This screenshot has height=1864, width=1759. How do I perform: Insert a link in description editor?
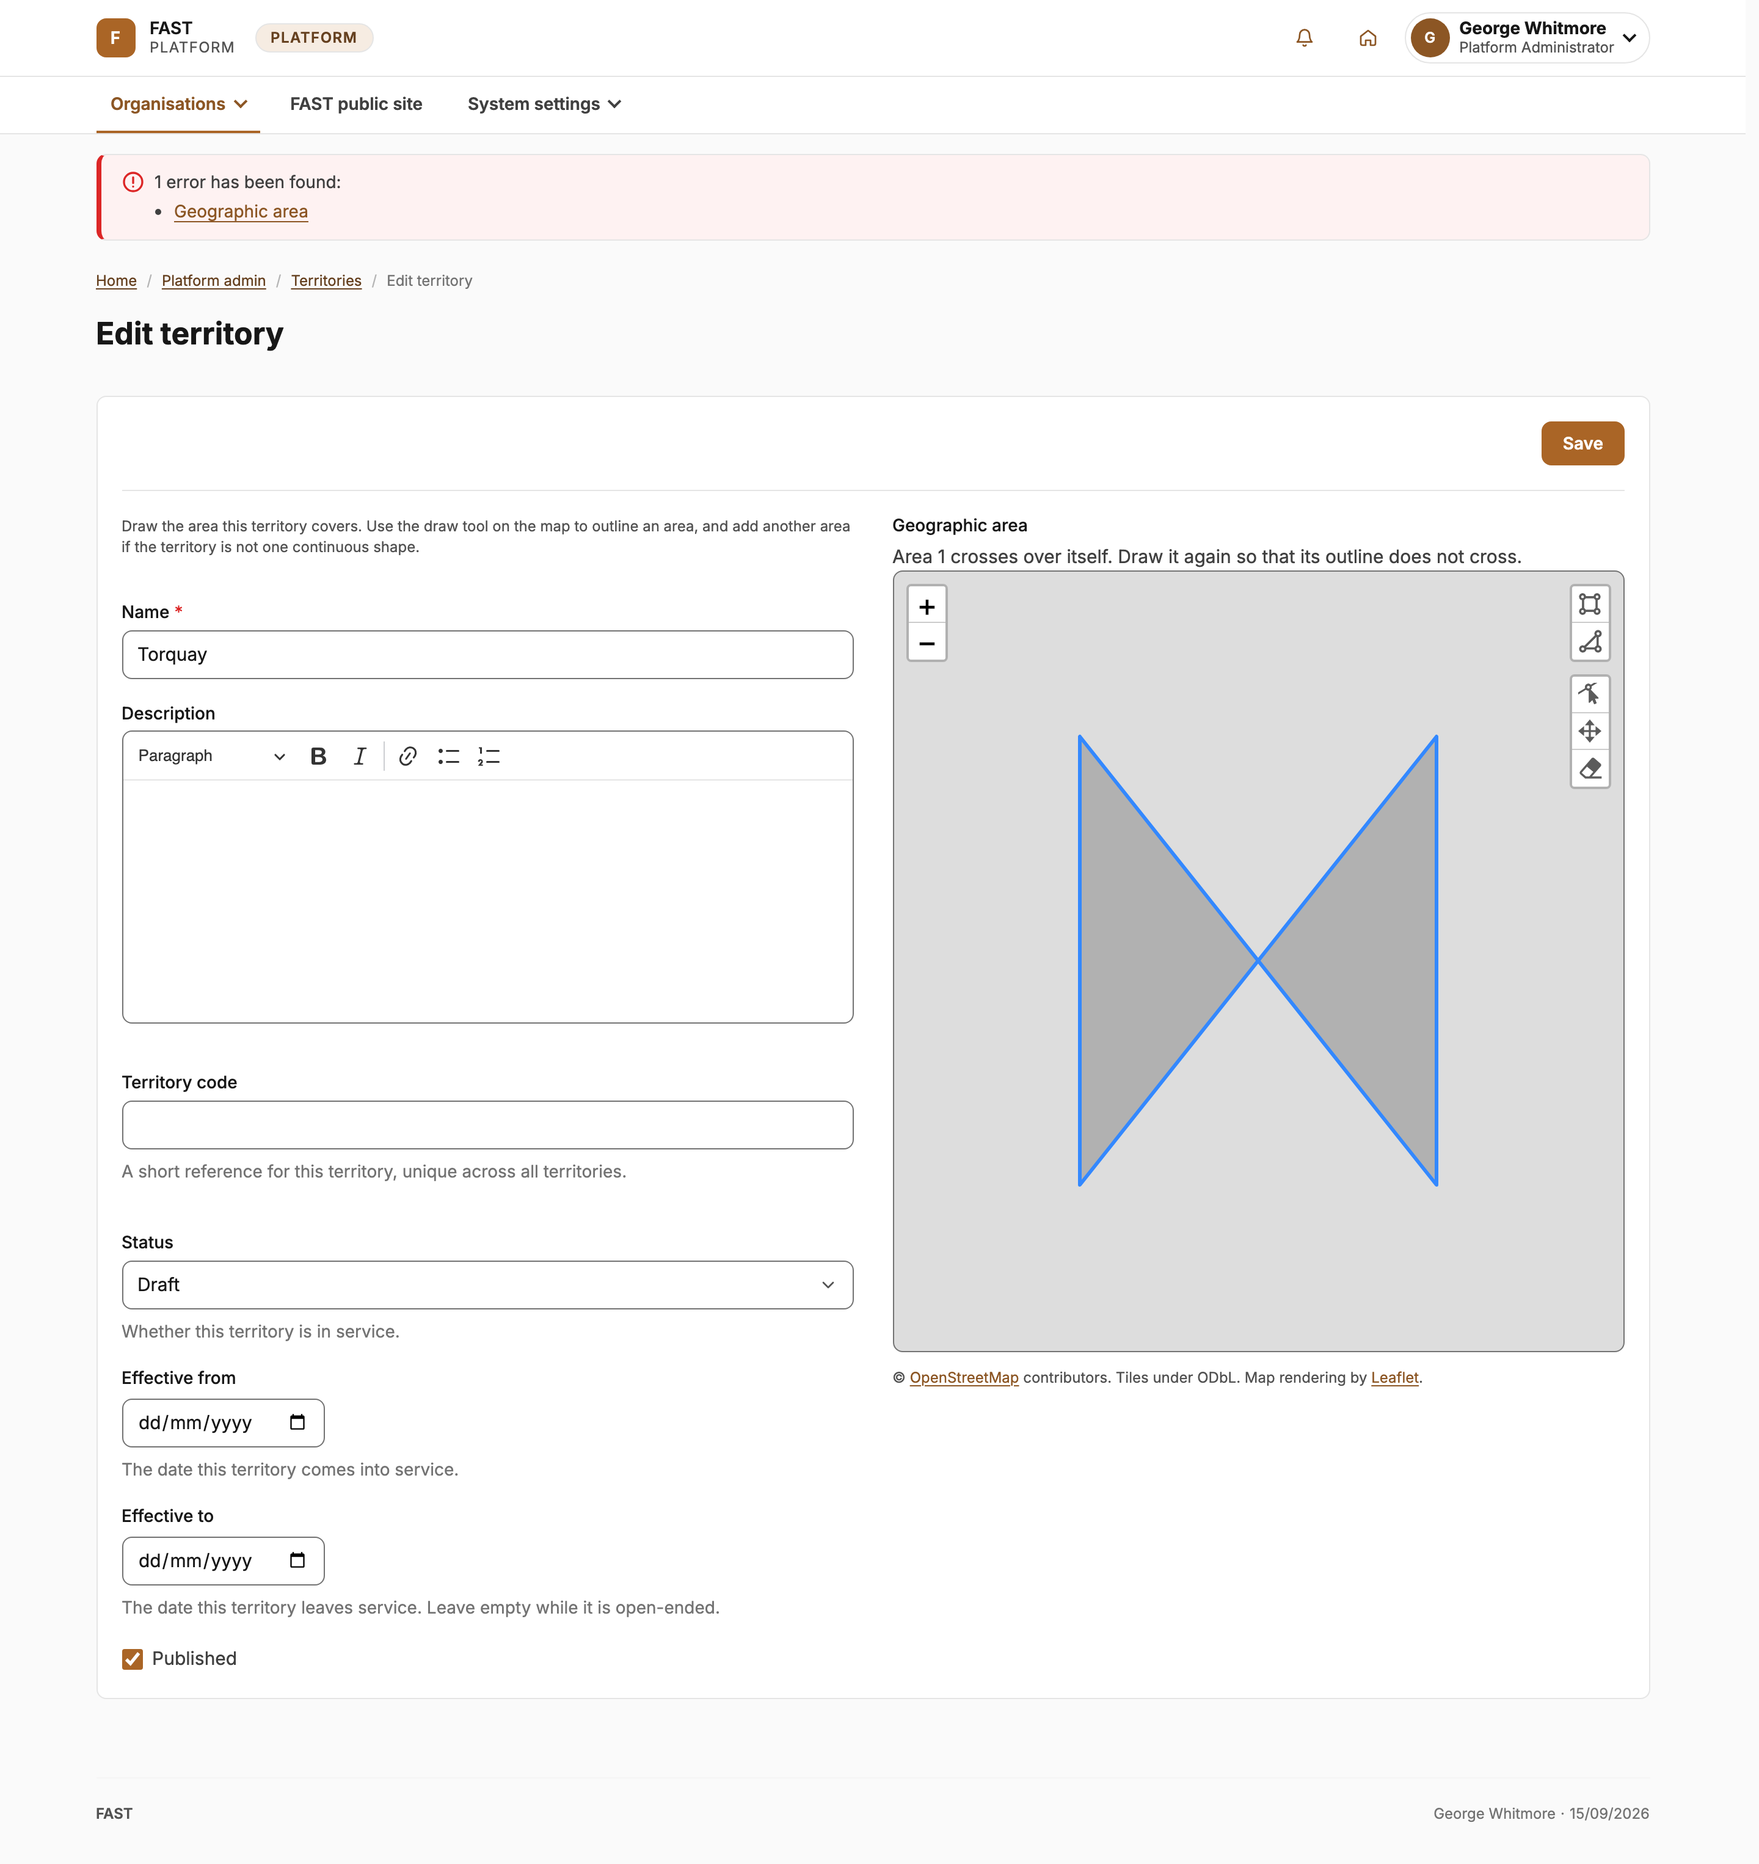coord(407,755)
